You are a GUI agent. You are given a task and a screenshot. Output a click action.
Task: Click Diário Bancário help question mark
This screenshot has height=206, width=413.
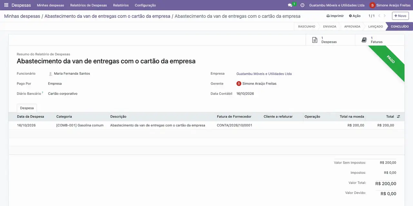coord(43,93)
